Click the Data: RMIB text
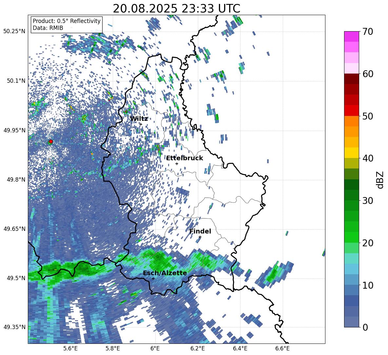Screen dimensions: 388x355 tap(48, 28)
